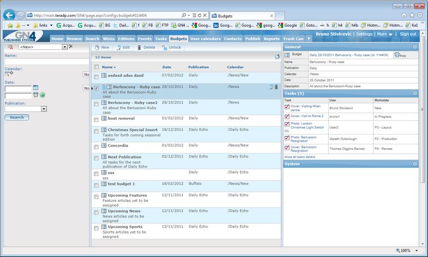Switch to the Editions tab

coord(126,38)
